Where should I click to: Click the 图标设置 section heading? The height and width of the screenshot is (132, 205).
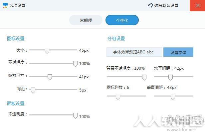click(x=16, y=38)
